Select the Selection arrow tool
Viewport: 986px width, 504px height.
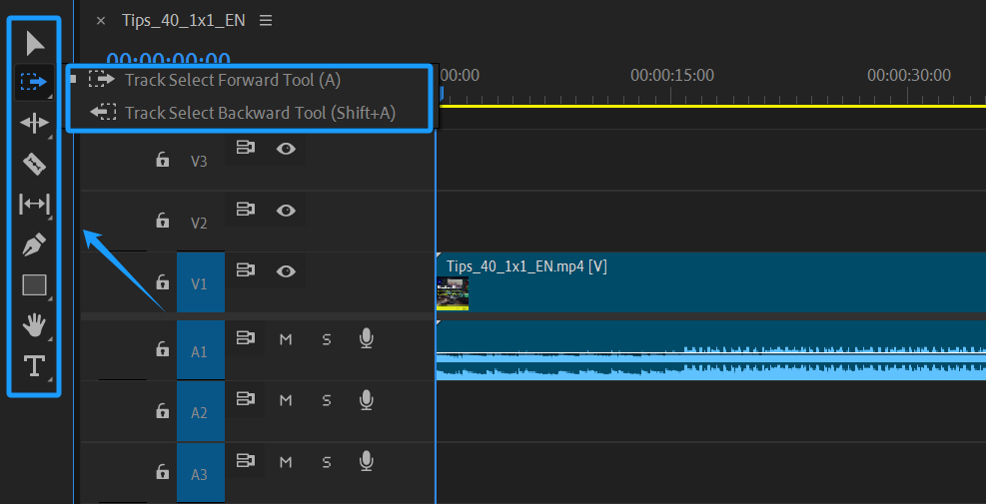click(35, 43)
